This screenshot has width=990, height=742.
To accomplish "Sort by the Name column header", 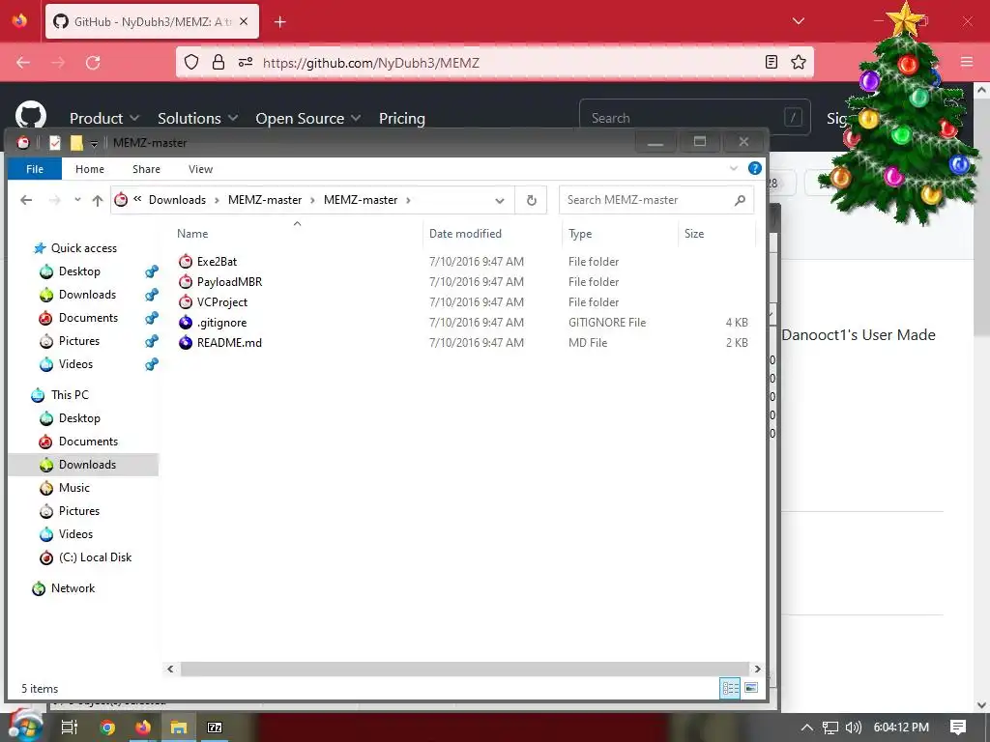I will click(297, 234).
